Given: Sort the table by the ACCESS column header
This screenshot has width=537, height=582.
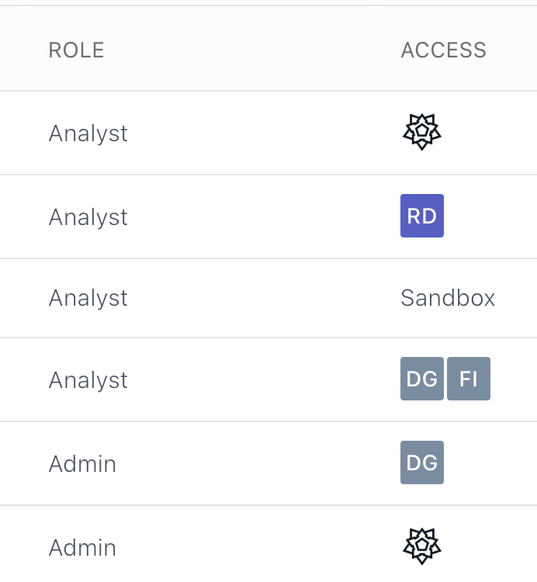Looking at the screenshot, I should pos(443,50).
